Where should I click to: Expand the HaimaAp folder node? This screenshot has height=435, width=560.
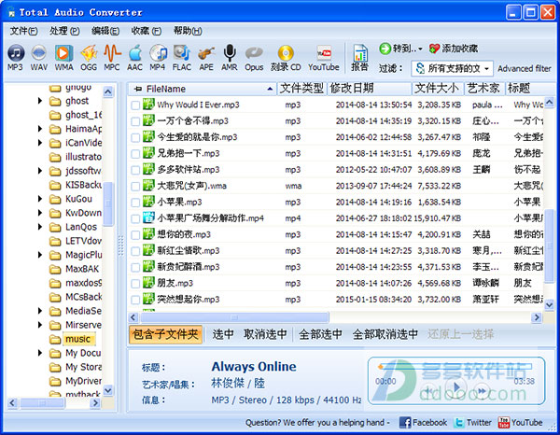pyautogui.click(x=40, y=129)
